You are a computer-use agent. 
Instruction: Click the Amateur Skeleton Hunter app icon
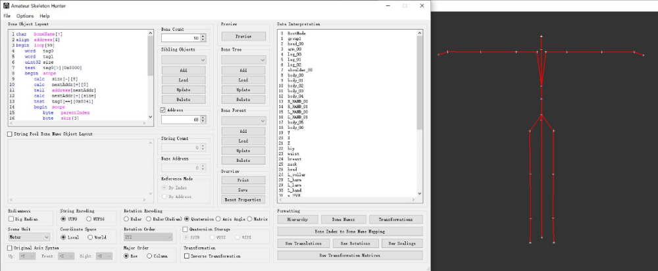coord(5,5)
